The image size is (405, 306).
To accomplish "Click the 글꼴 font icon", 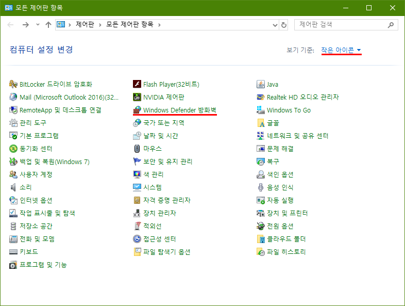I will [261, 123].
